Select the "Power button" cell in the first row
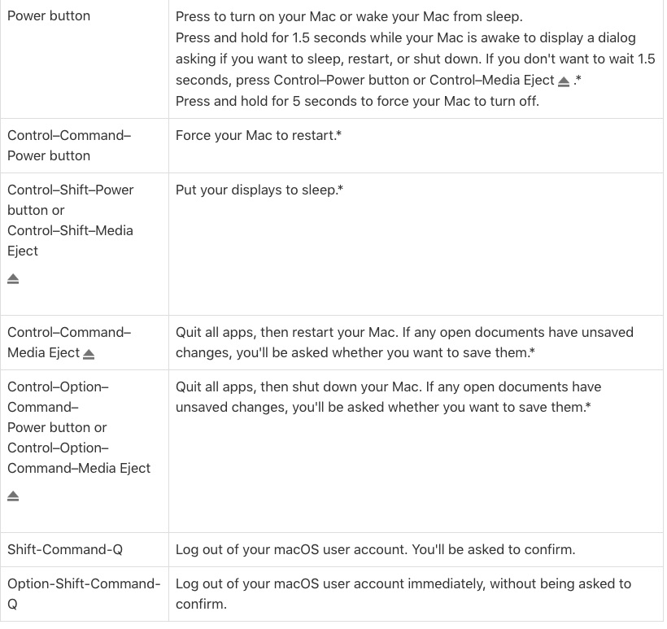 [49, 16]
